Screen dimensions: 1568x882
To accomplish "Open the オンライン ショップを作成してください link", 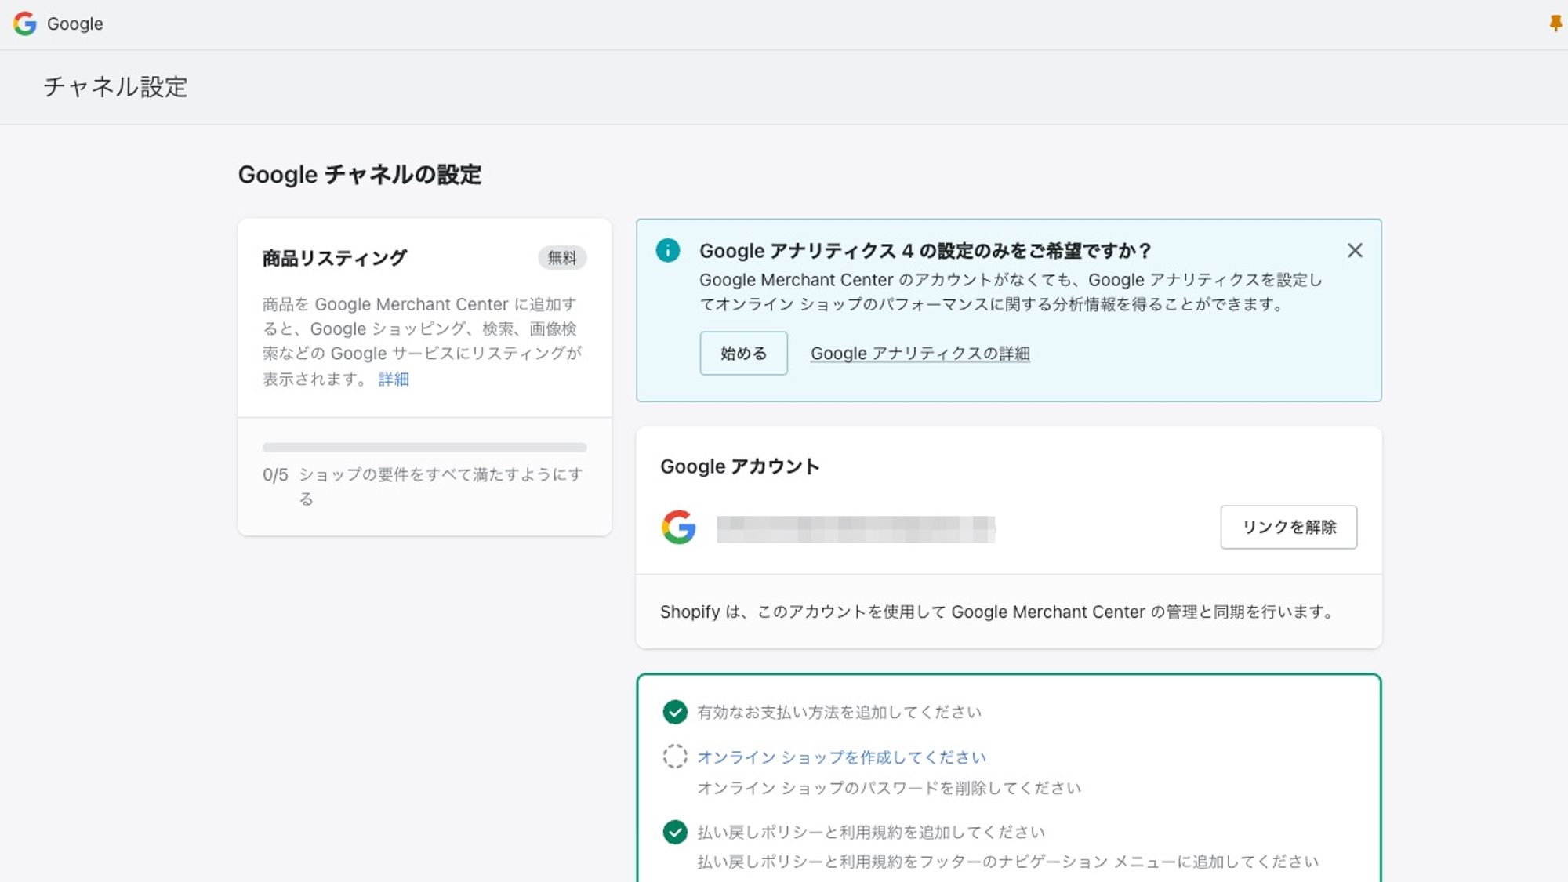I will 841,757.
